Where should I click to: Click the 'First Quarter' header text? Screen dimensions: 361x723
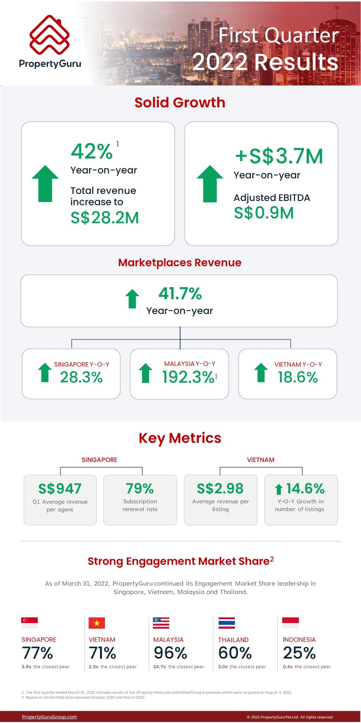point(278,35)
